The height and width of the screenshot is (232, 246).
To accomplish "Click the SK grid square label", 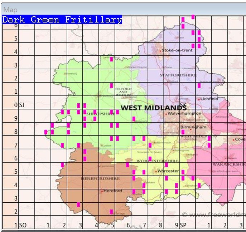I will 183,105.
